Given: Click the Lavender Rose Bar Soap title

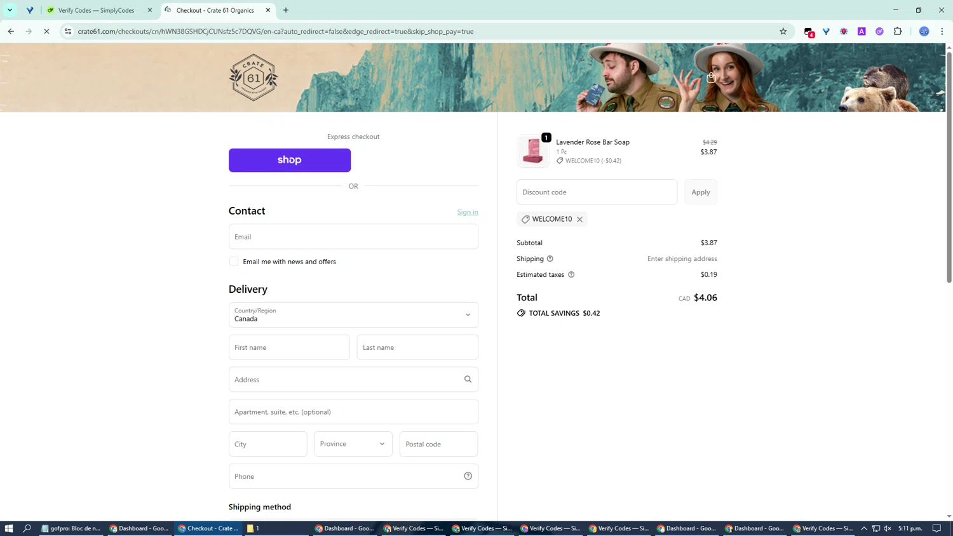Looking at the screenshot, I should [x=593, y=142].
